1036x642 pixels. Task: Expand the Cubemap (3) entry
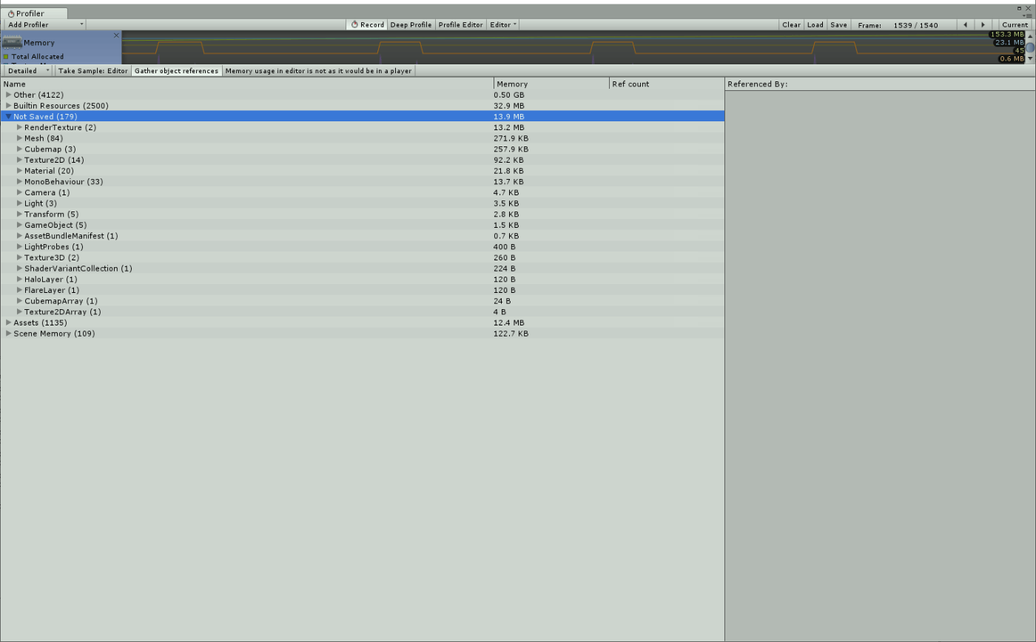click(20, 149)
